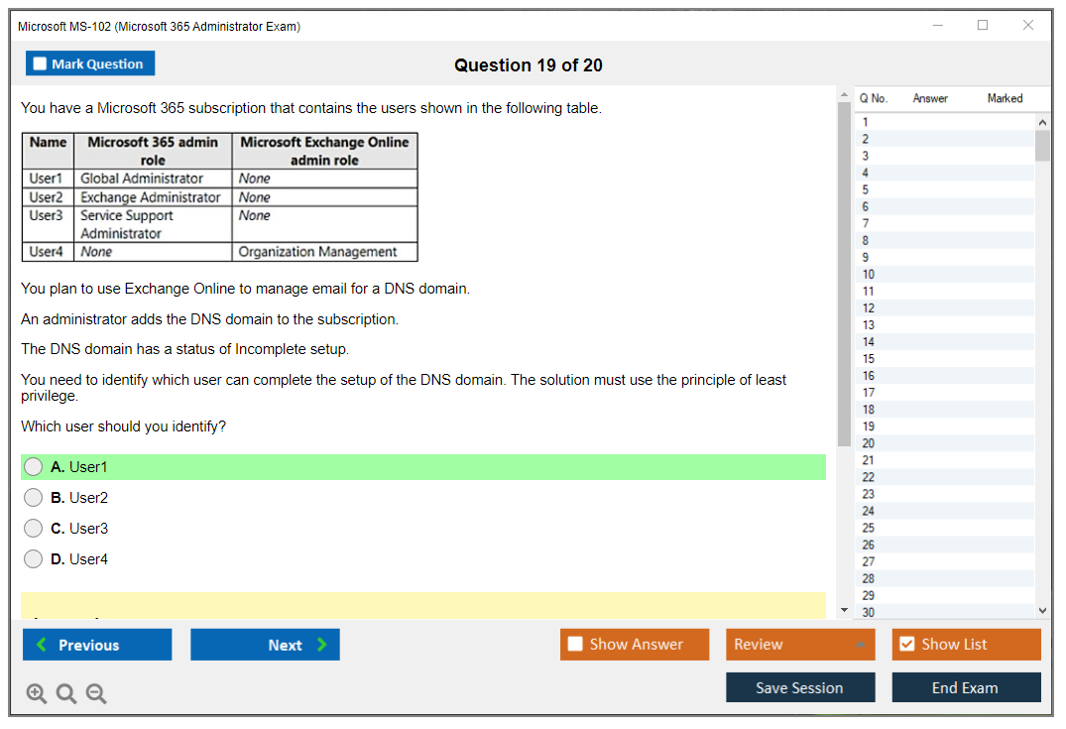This screenshot has width=1066, height=729.
Task: Select question 1 in the list
Action: click(x=945, y=122)
